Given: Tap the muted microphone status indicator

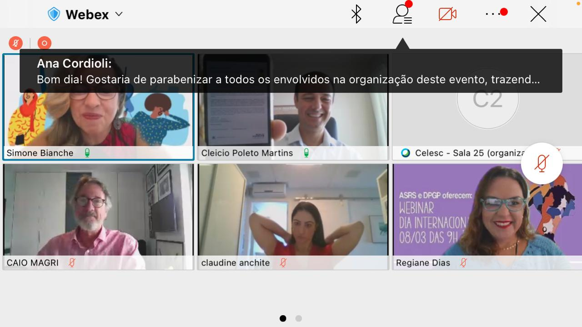Looking at the screenshot, I should click(15, 43).
